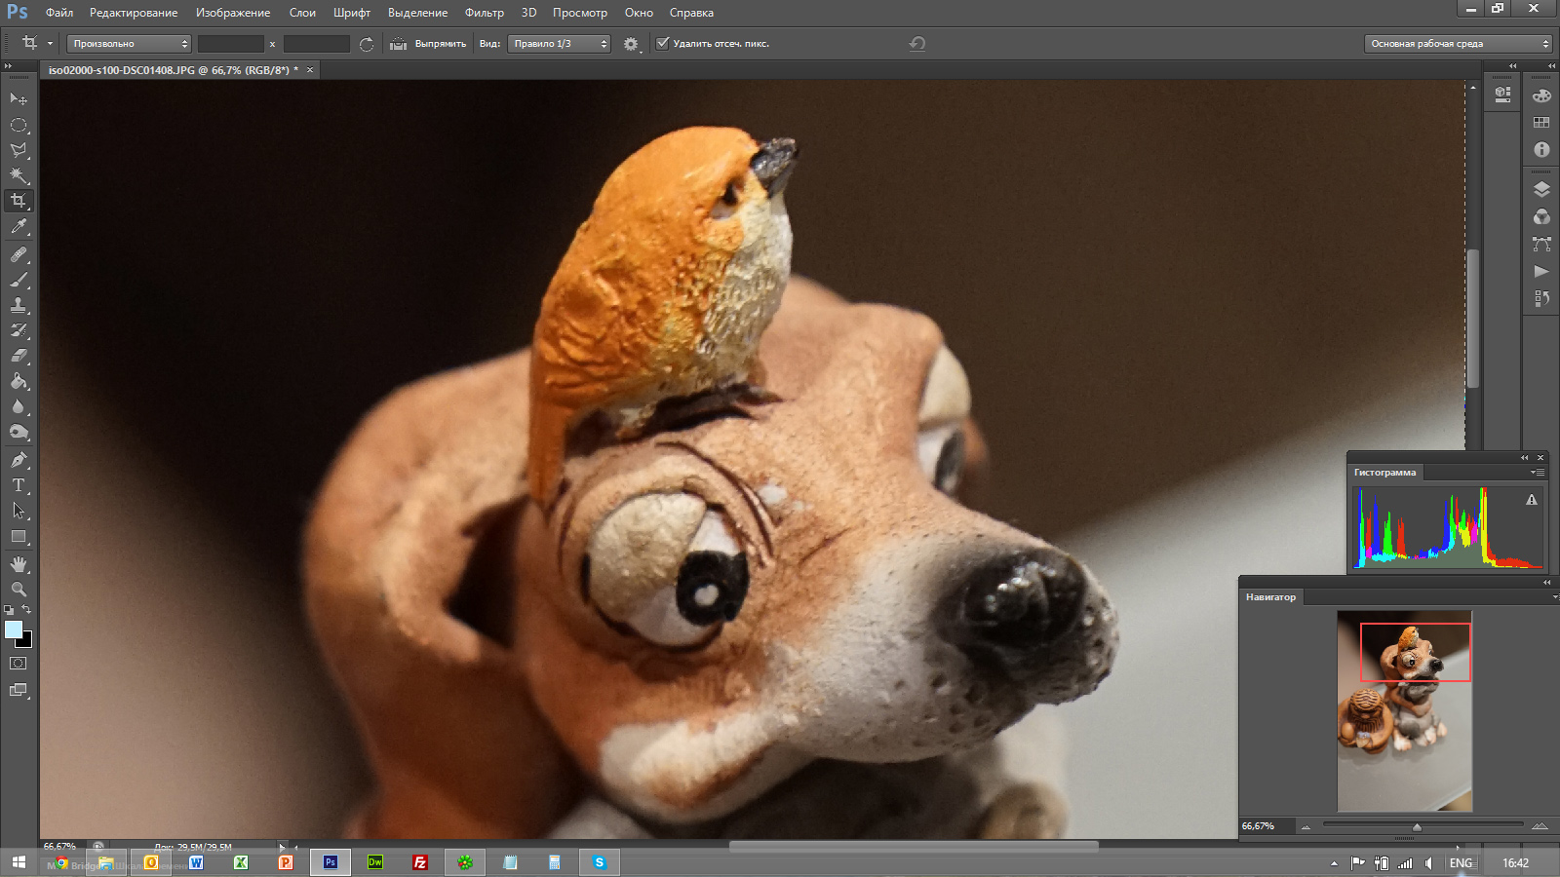Swap foreground and background colors

point(27,610)
